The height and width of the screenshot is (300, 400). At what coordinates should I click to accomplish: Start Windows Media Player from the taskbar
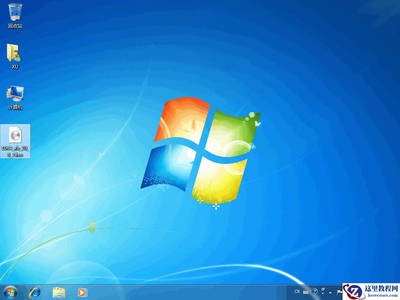(82, 293)
